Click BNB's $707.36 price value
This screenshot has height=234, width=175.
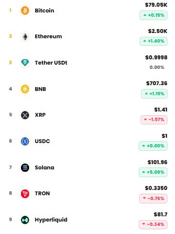tap(157, 83)
